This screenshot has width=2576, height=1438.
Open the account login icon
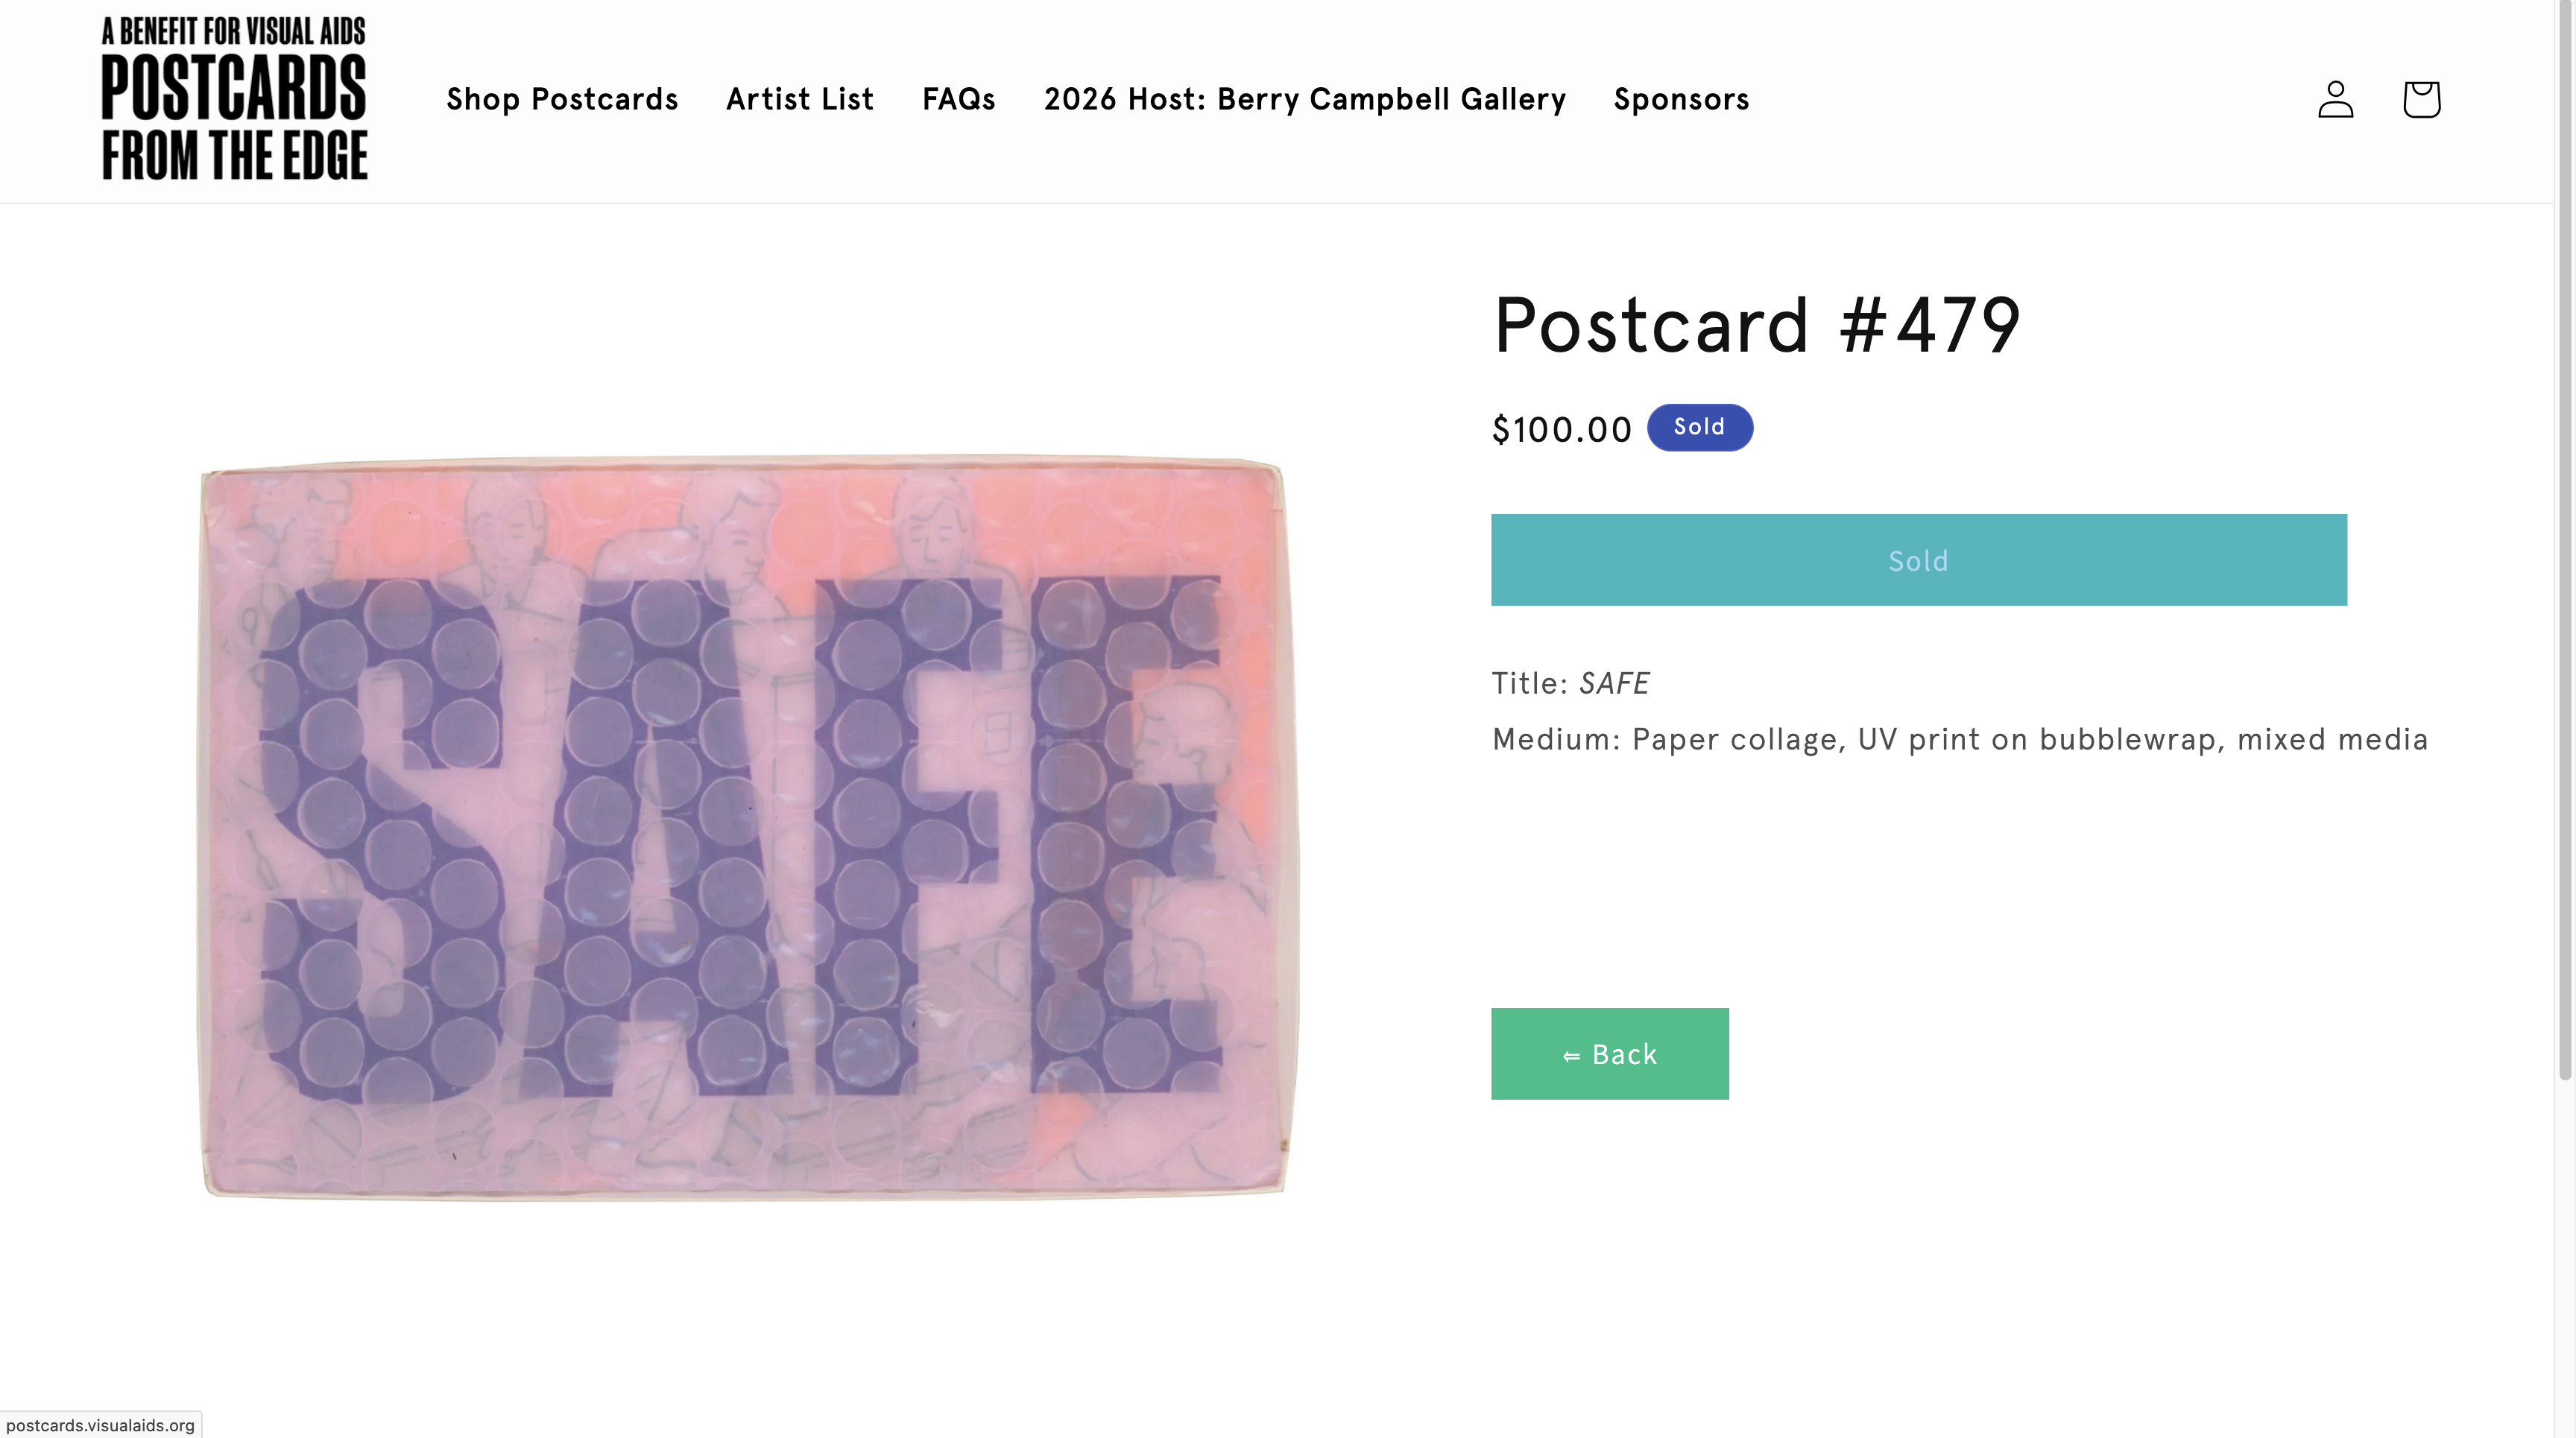(x=2335, y=99)
